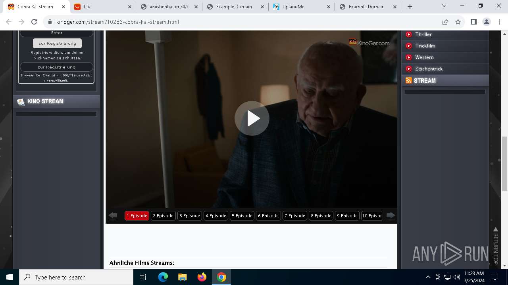Click the taskbar clock 11:23 AM
This screenshot has width=508, height=285.
tap(474, 274)
